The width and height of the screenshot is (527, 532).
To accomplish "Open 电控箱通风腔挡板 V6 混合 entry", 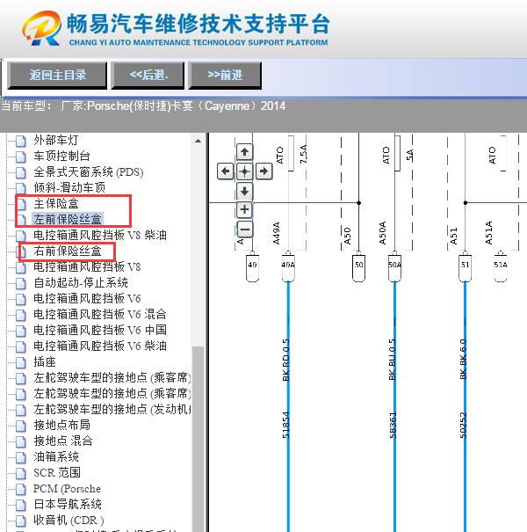I will coord(100,314).
